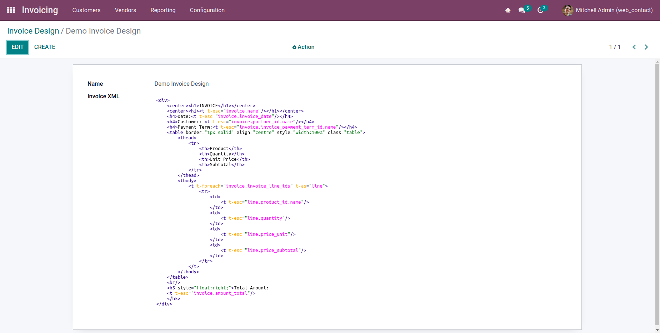Image resolution: width=660 pixels, height=333 pixels.
Task: Click the Invoicing app title
Action: (40, 10)
